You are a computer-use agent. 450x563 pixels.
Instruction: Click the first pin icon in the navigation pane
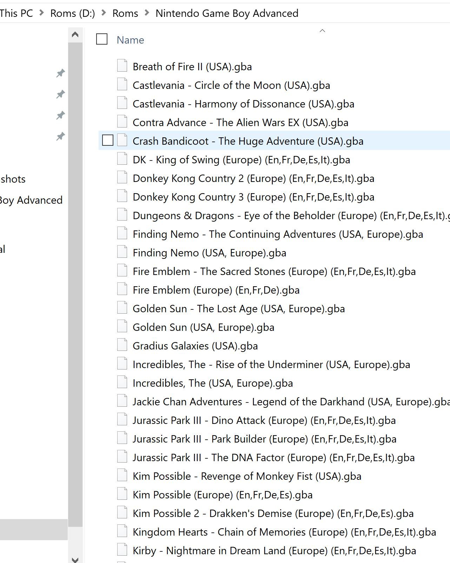60,73
